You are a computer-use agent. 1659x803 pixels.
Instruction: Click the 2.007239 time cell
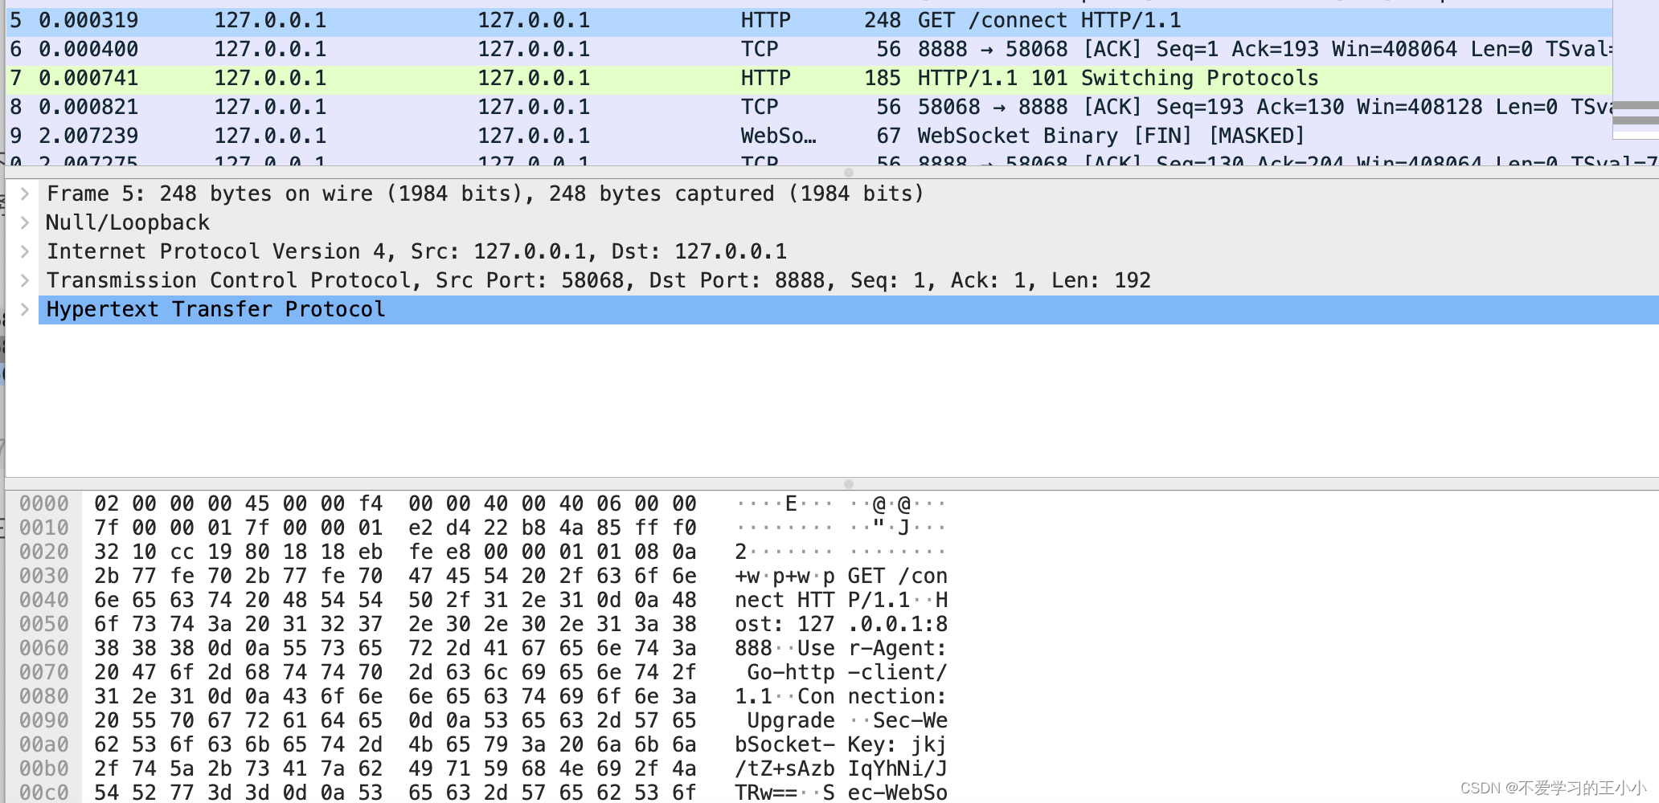88,137
